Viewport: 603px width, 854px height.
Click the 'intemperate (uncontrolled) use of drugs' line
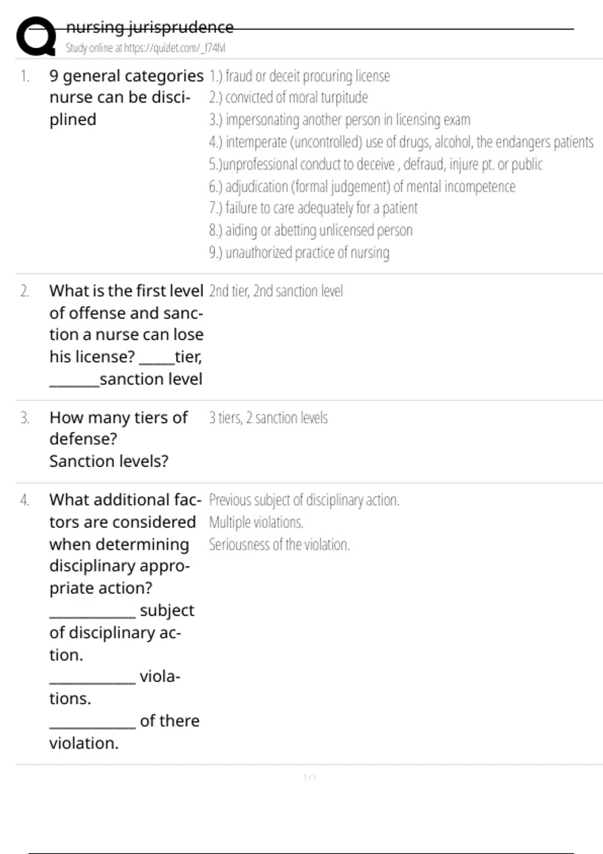[x=401, y=142]
